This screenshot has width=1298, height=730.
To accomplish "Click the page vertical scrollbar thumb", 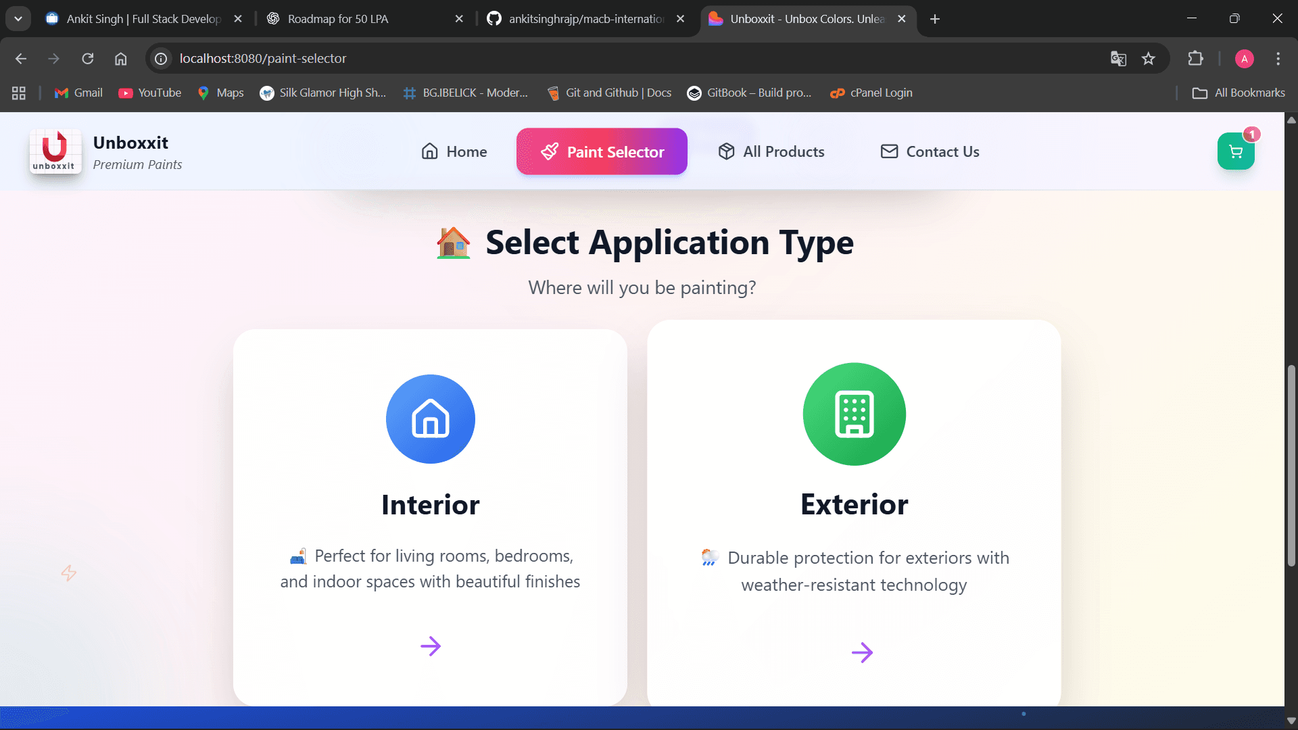I will coord(1291,466).
